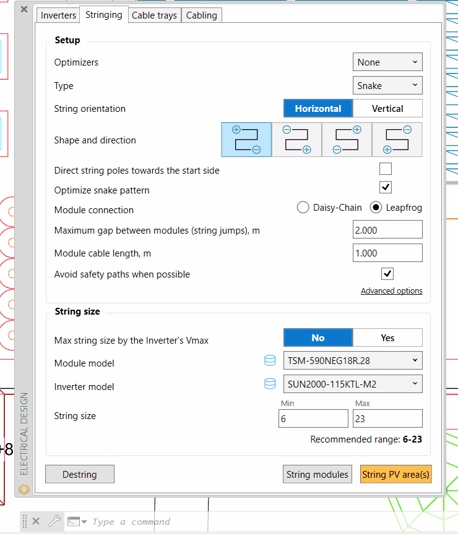Switch to the Inverters tab
The image size is (458, 534).
coord(58,15)
